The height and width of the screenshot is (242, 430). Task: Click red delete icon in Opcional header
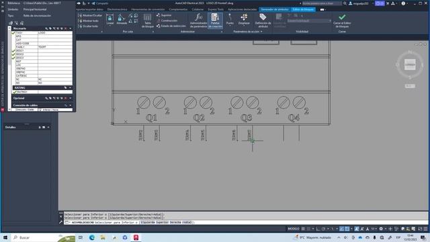[66, 98]
